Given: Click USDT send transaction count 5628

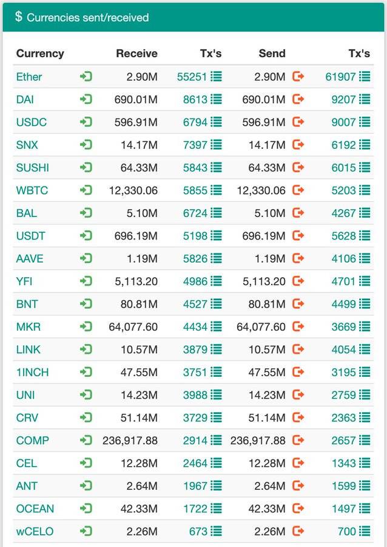Looking at the screenshot, I should coord(344,236).
